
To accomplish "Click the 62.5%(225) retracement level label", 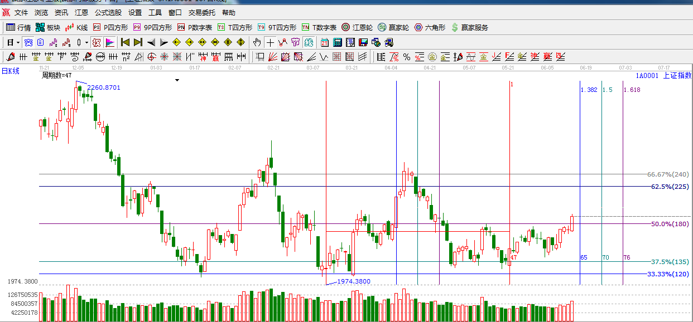I will pyautogui.click(x=670, y=187).
